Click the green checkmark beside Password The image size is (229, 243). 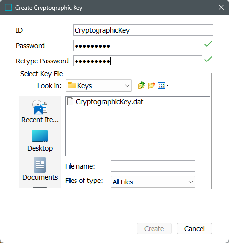(x=208, y=44)
